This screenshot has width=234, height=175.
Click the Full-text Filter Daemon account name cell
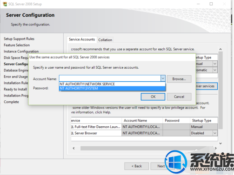pos(142,127)
